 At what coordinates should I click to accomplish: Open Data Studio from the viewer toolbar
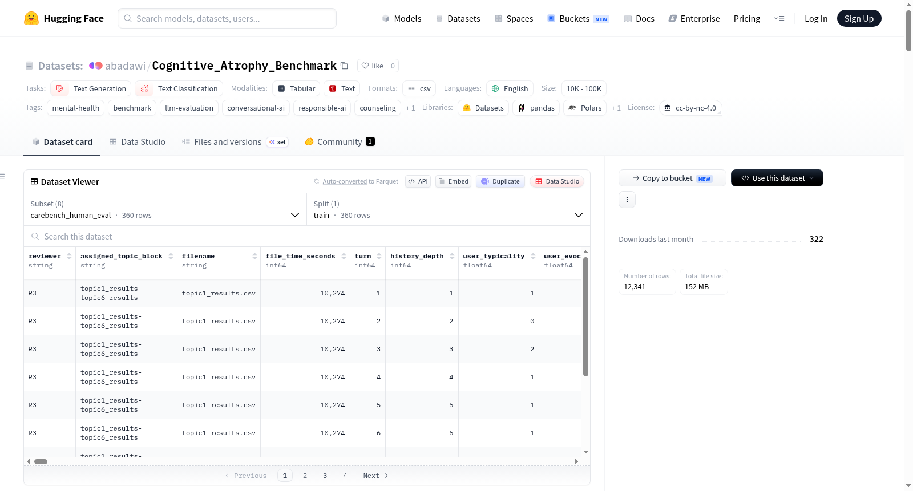click(x=557, y=181)
